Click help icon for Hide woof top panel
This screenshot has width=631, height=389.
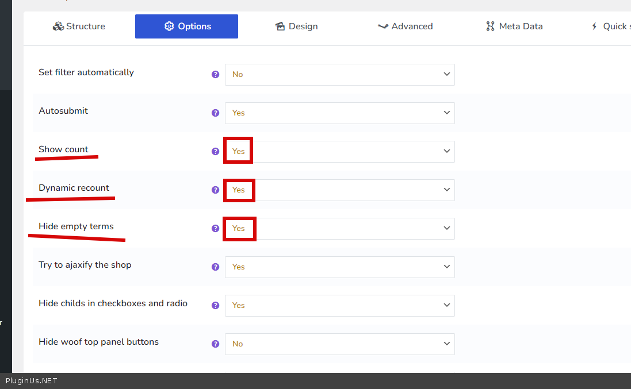pyautogui.click(x=215, y=344)
